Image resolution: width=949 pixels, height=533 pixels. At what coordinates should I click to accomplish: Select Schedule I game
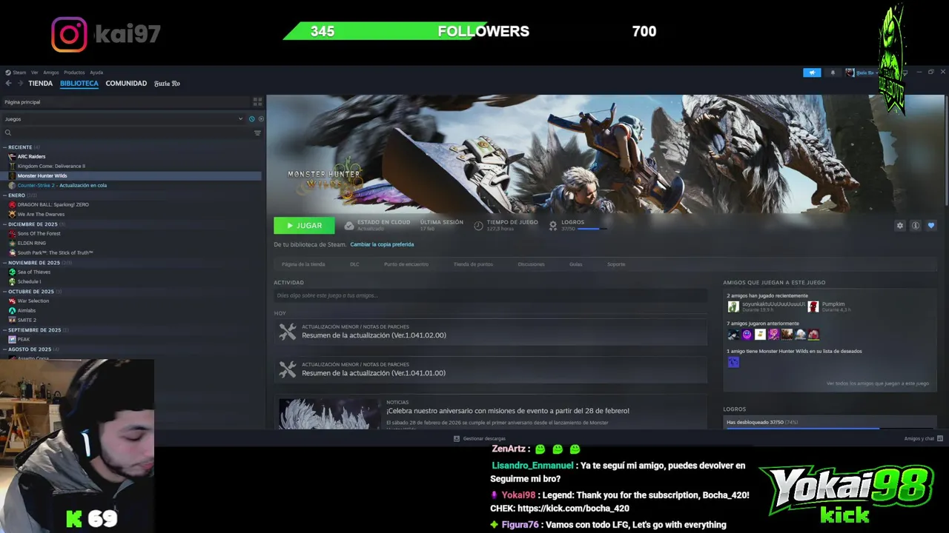click(x=29, y=282)
